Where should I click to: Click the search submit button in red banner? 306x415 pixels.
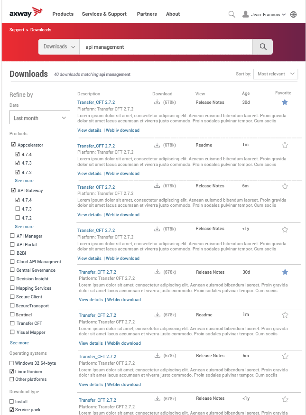pyautogui.click(x=262, y=47)
